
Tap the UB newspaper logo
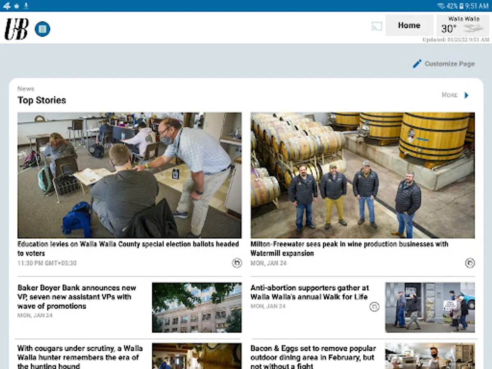coord(16,29)
